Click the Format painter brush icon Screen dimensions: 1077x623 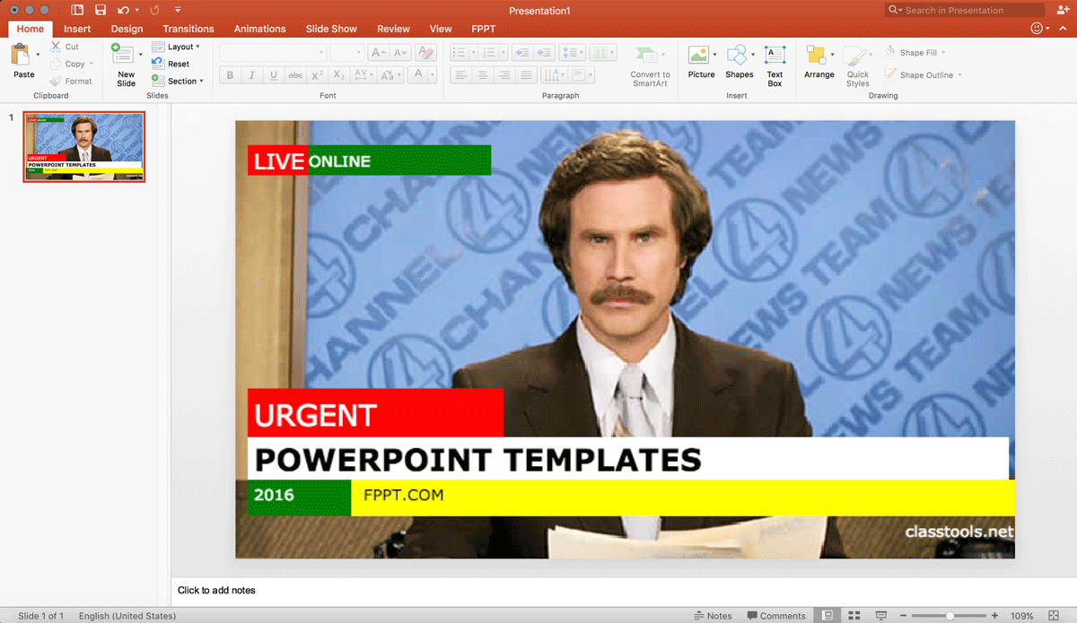tap(56, 81)
